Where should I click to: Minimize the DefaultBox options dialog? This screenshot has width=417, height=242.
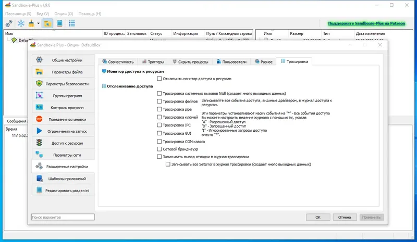(350, 45)
